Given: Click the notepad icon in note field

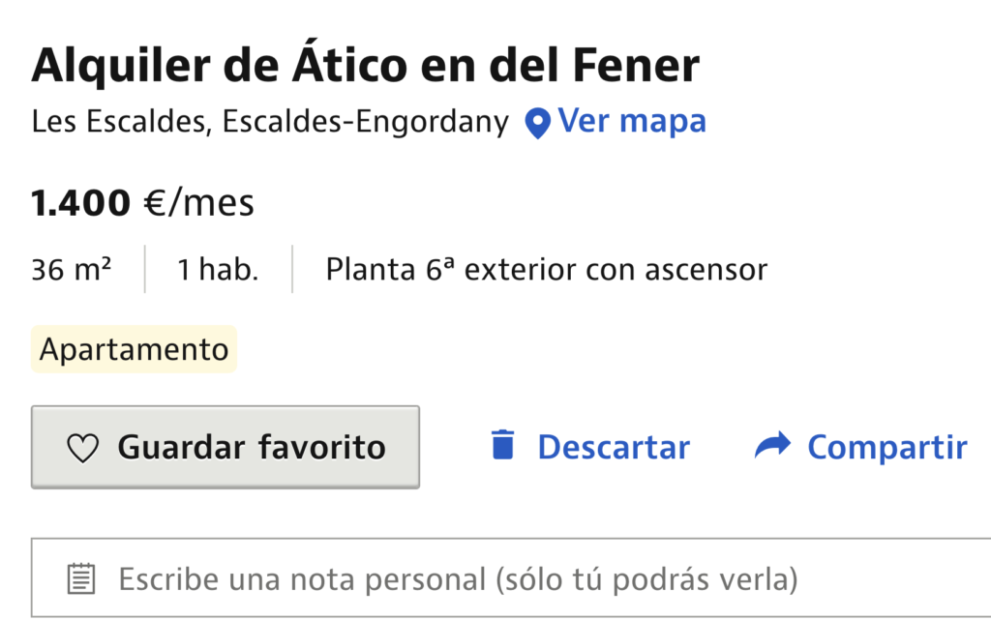Looking at the screenshot, I should pos(81,579).
